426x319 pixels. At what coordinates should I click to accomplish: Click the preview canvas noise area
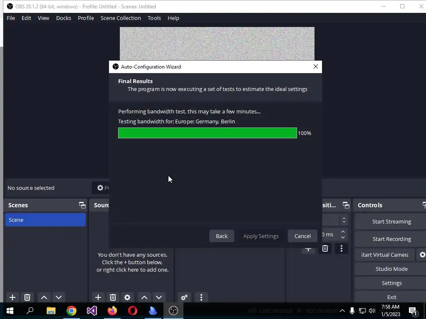217,43
